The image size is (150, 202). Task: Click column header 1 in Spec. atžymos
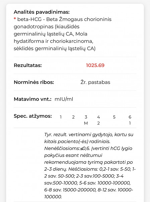click(61, 117)
